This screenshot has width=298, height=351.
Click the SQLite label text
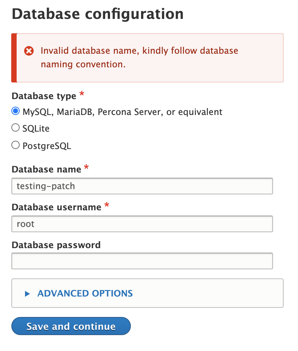(x=36, y=129)
